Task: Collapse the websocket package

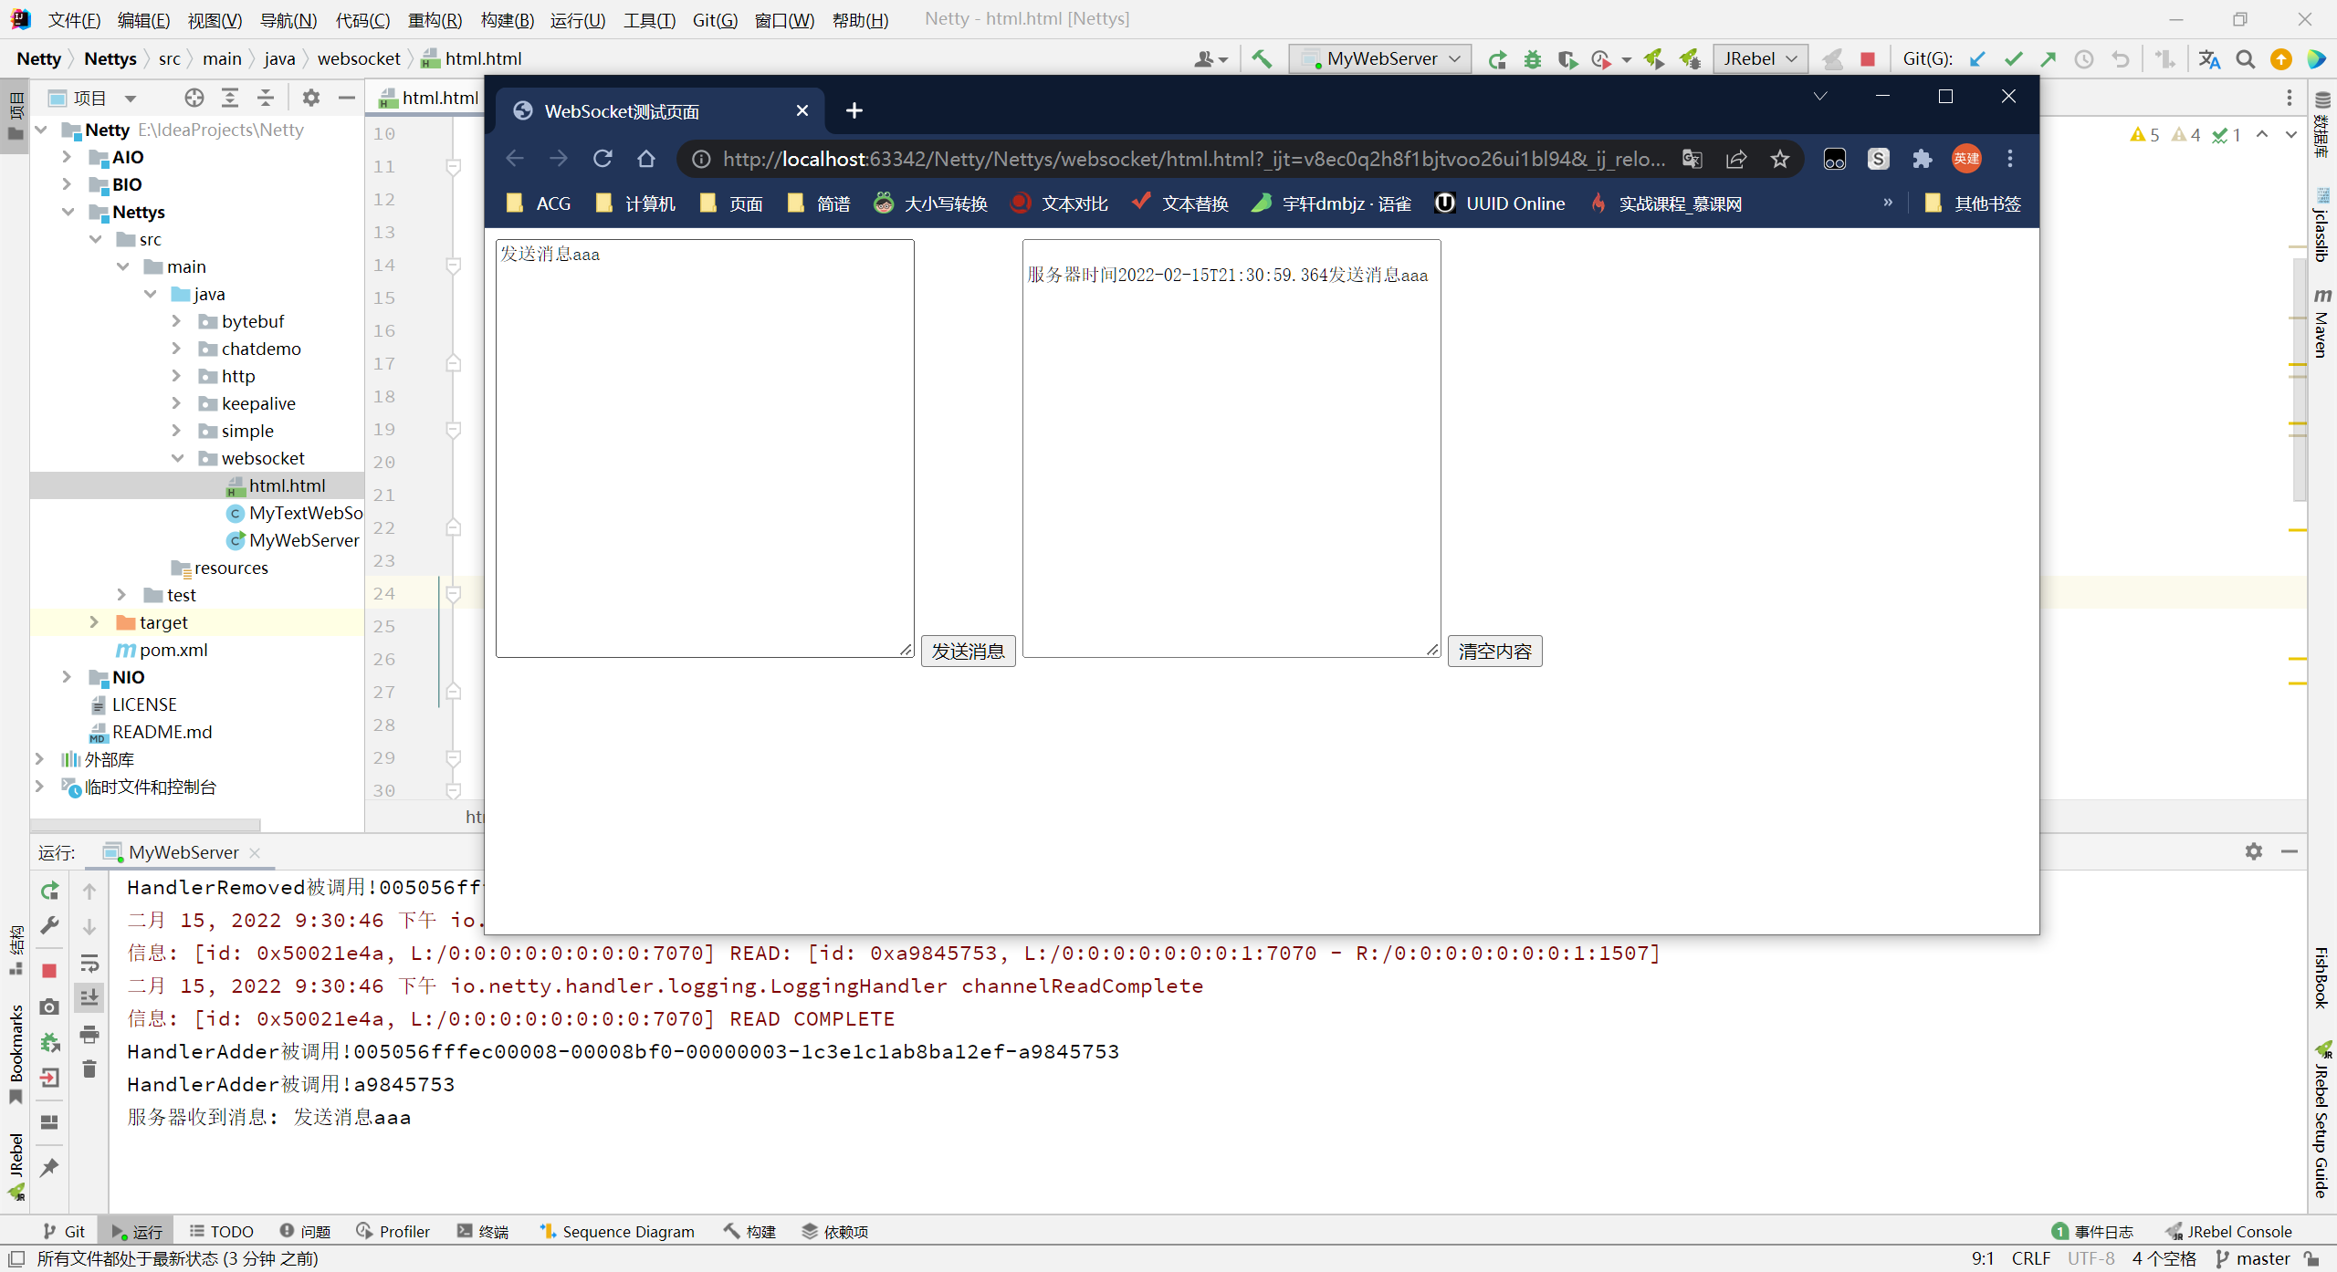Action: point(178,458)
